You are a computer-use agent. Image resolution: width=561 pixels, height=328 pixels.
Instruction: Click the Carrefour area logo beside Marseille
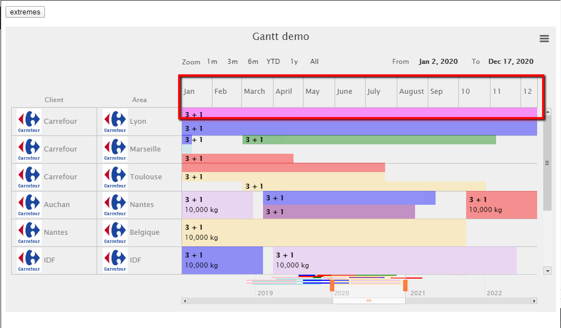coord(114,149)
